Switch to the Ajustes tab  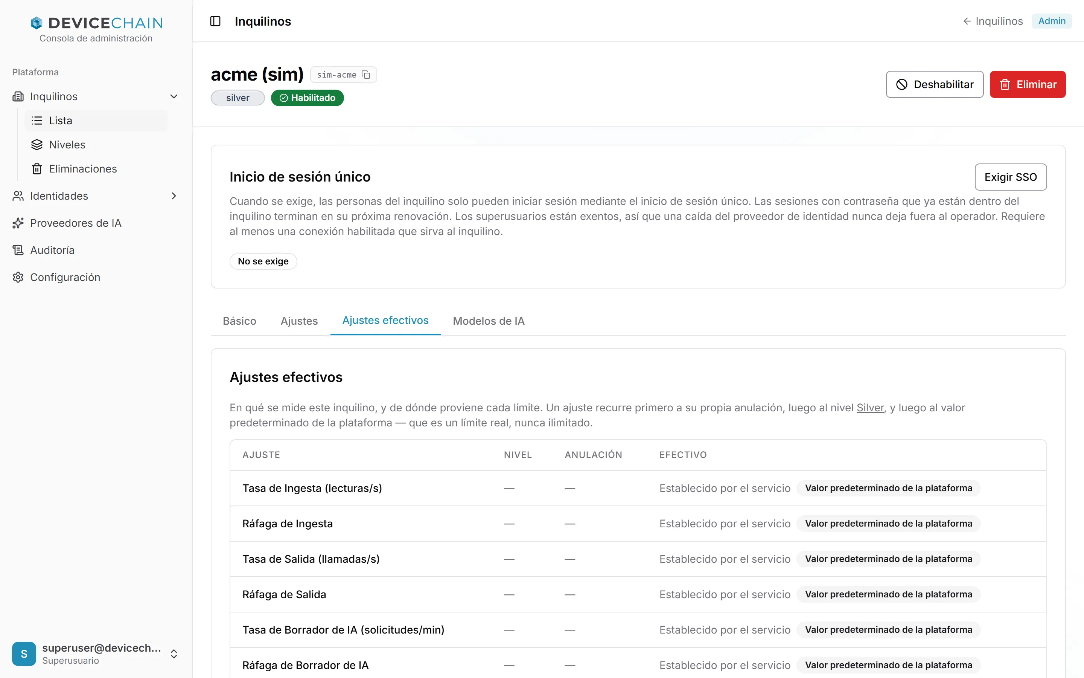coord(299,321)
